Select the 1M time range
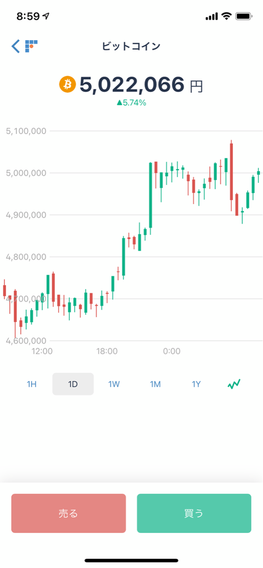 pos(155,384)
